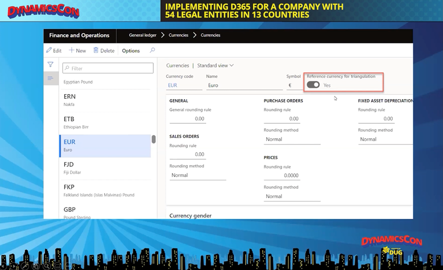
Task: Expand the Currency gender section
Action: 190,216
